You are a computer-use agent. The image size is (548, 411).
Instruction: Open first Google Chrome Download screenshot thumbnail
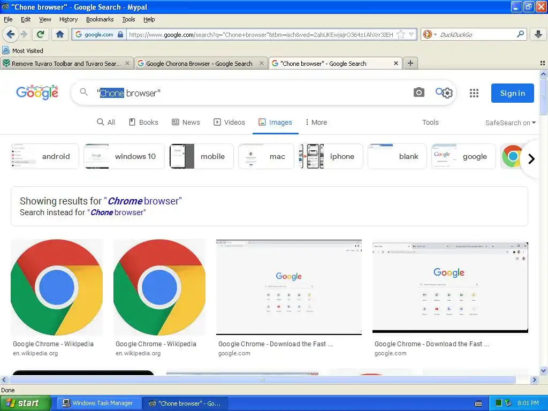point(288,287)
